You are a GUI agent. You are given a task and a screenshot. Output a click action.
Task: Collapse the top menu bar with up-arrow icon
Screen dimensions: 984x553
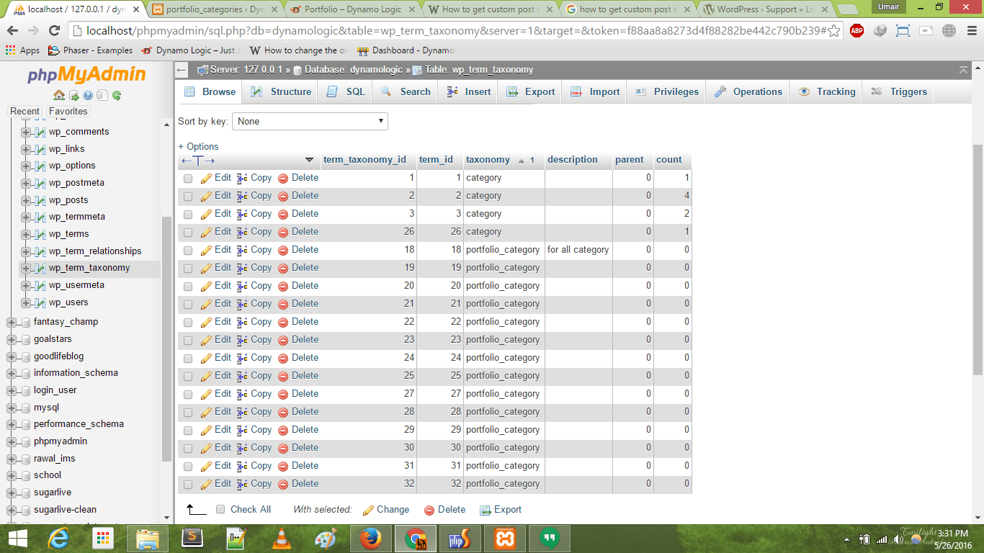tap(963, 70)
